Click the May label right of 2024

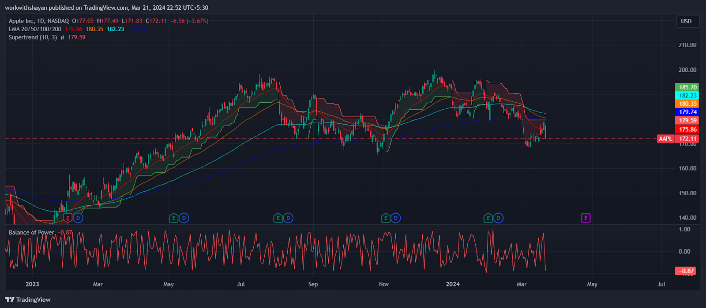coord(592,284)
